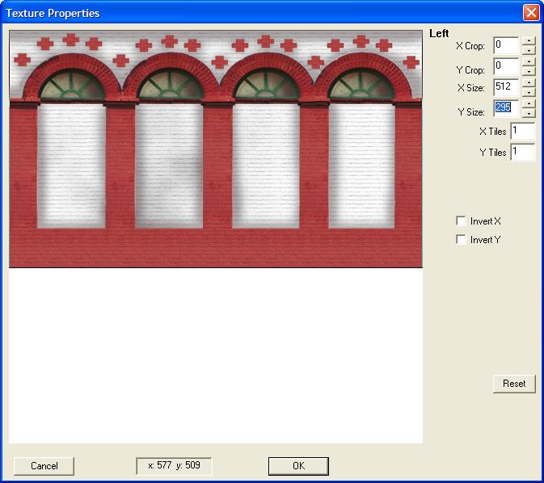Click inside the Y Crop input field
The image size is (544, 483).
(506, 66)
